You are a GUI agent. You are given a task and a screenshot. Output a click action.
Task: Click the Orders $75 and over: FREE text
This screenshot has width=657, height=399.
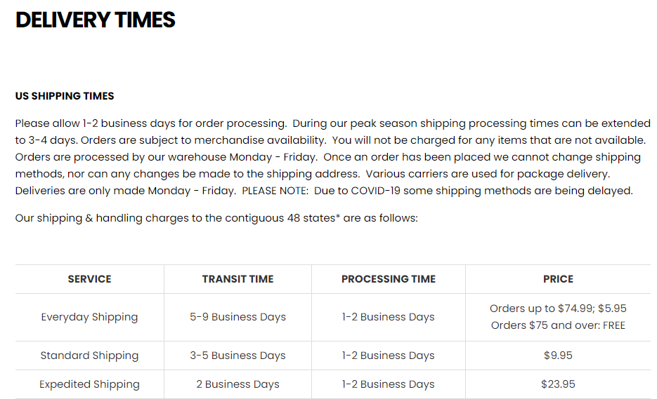pyautogui.click(x=558, y=325)
